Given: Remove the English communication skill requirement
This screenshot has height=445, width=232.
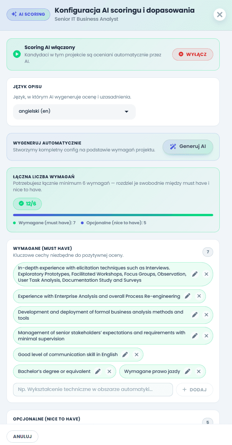Looking at the screenshot, I should (x=137, y=355).
